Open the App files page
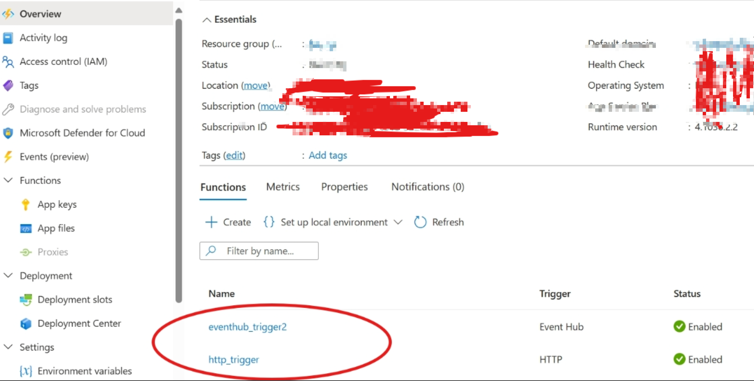754x381 pixels. (x=55, y=228)
